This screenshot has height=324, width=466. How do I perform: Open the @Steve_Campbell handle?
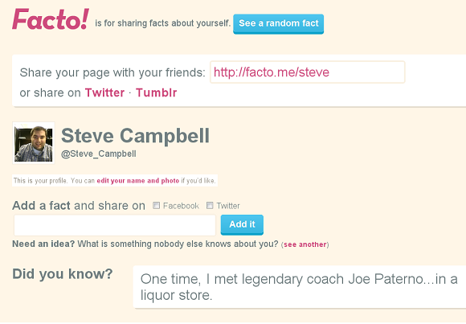click(x=99, y=154)
